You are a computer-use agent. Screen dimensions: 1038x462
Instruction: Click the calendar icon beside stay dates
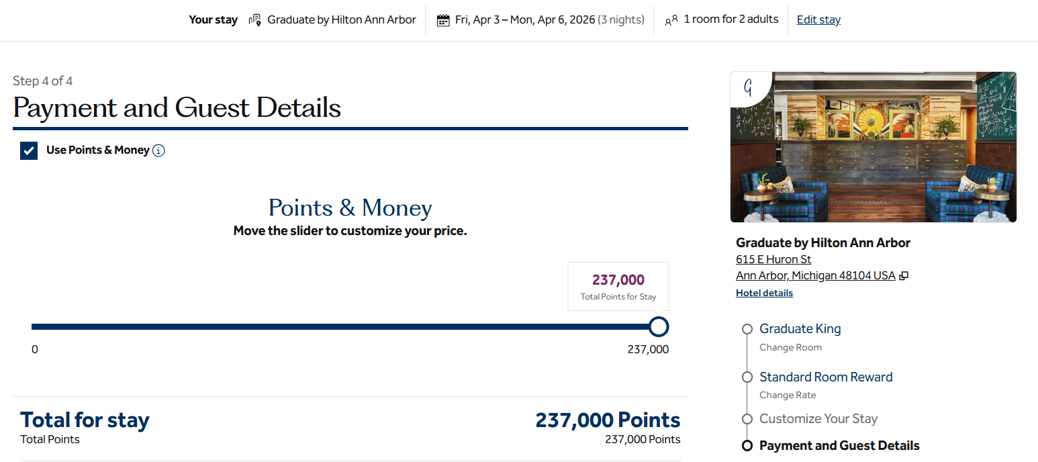click(x=443, y=20)
